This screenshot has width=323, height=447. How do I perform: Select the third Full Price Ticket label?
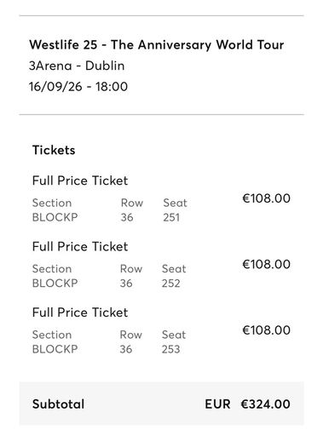[80, 312]
